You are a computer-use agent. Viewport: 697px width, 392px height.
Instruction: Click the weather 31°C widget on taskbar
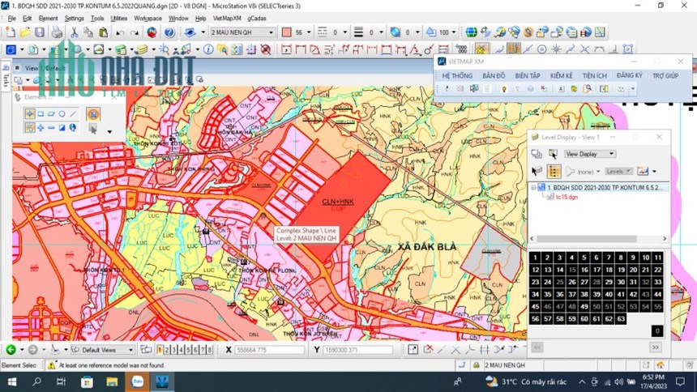click(526, 381)
